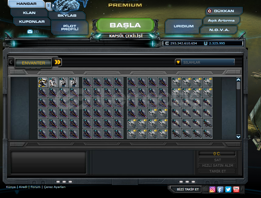Viewport: 261px width, 198px height.
Task: Open the N.O.V.A. section
Action: point(219,30)
